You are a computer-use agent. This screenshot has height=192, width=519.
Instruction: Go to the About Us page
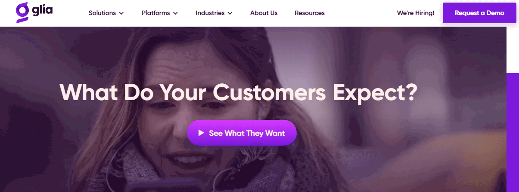click(x=264, y=13)
